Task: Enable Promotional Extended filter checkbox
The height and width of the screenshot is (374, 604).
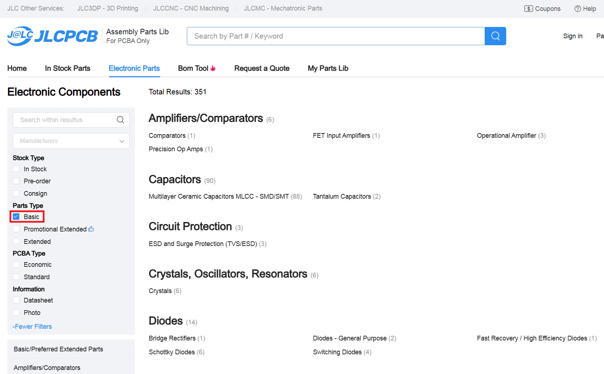Action: (x=16, y=229)
